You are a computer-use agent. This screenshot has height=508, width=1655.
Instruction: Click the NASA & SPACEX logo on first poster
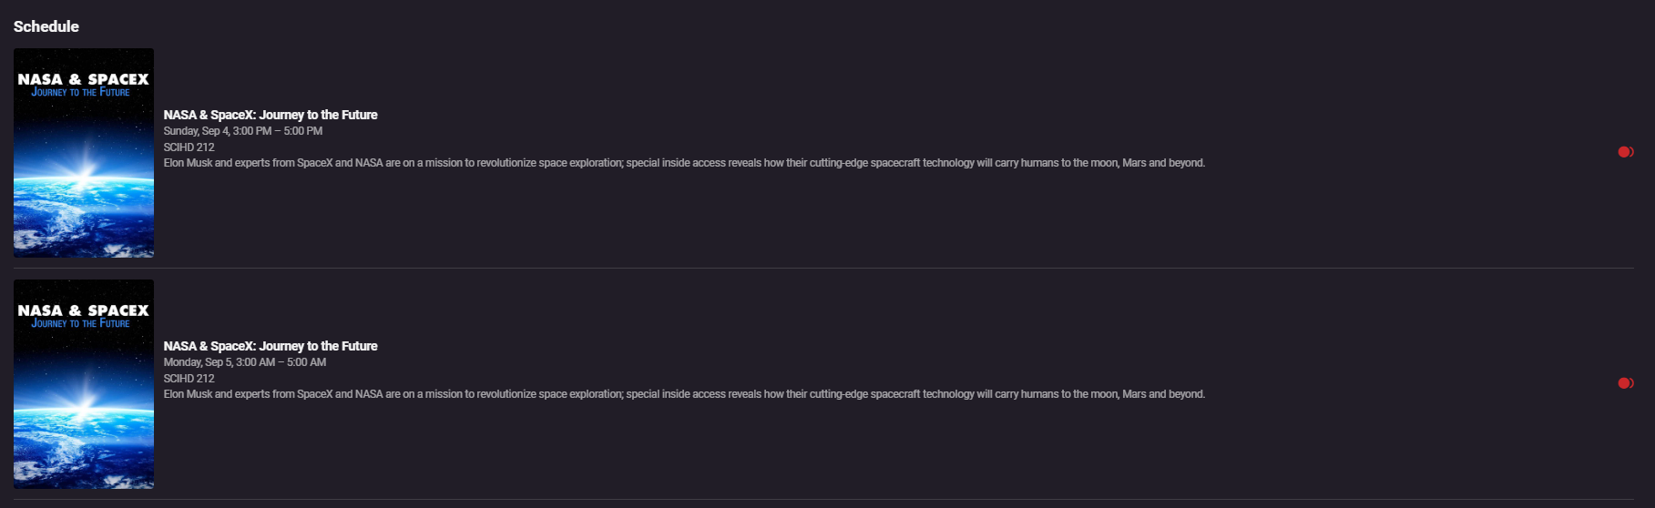coord(84,79)
